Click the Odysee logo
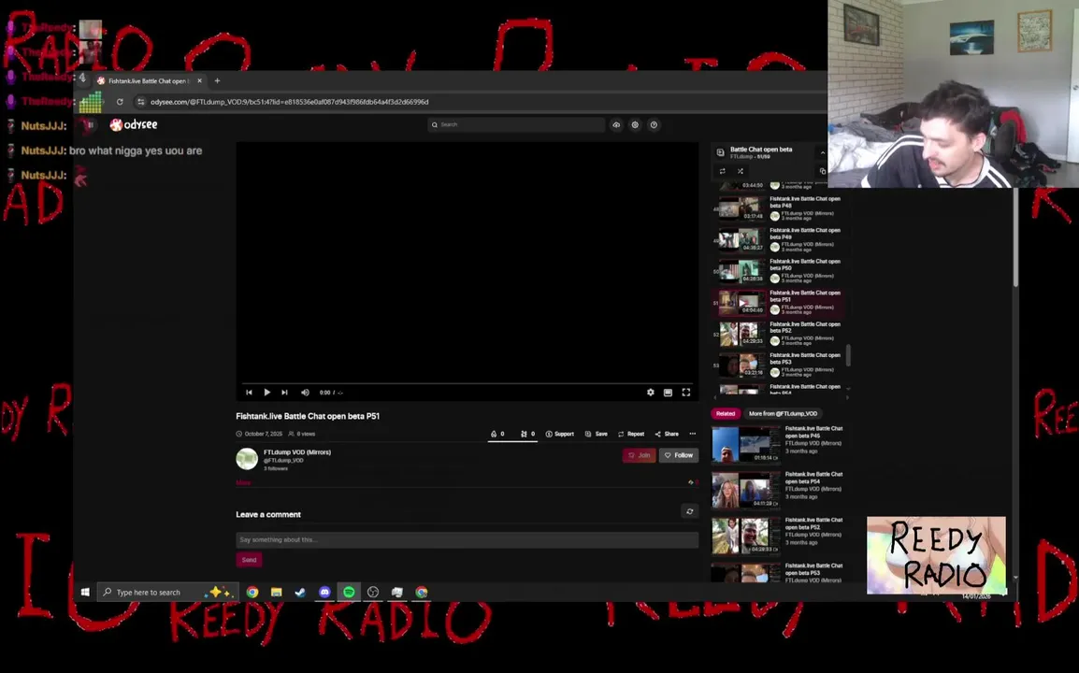1079x673 pixels. pyautogui.click(x=134, y=124)
